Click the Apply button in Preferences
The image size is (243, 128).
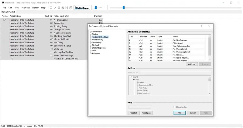tap(206, 113)
